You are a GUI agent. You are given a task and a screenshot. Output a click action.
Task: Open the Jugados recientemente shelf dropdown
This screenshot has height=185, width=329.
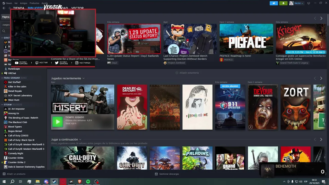(x=84, y=78)
